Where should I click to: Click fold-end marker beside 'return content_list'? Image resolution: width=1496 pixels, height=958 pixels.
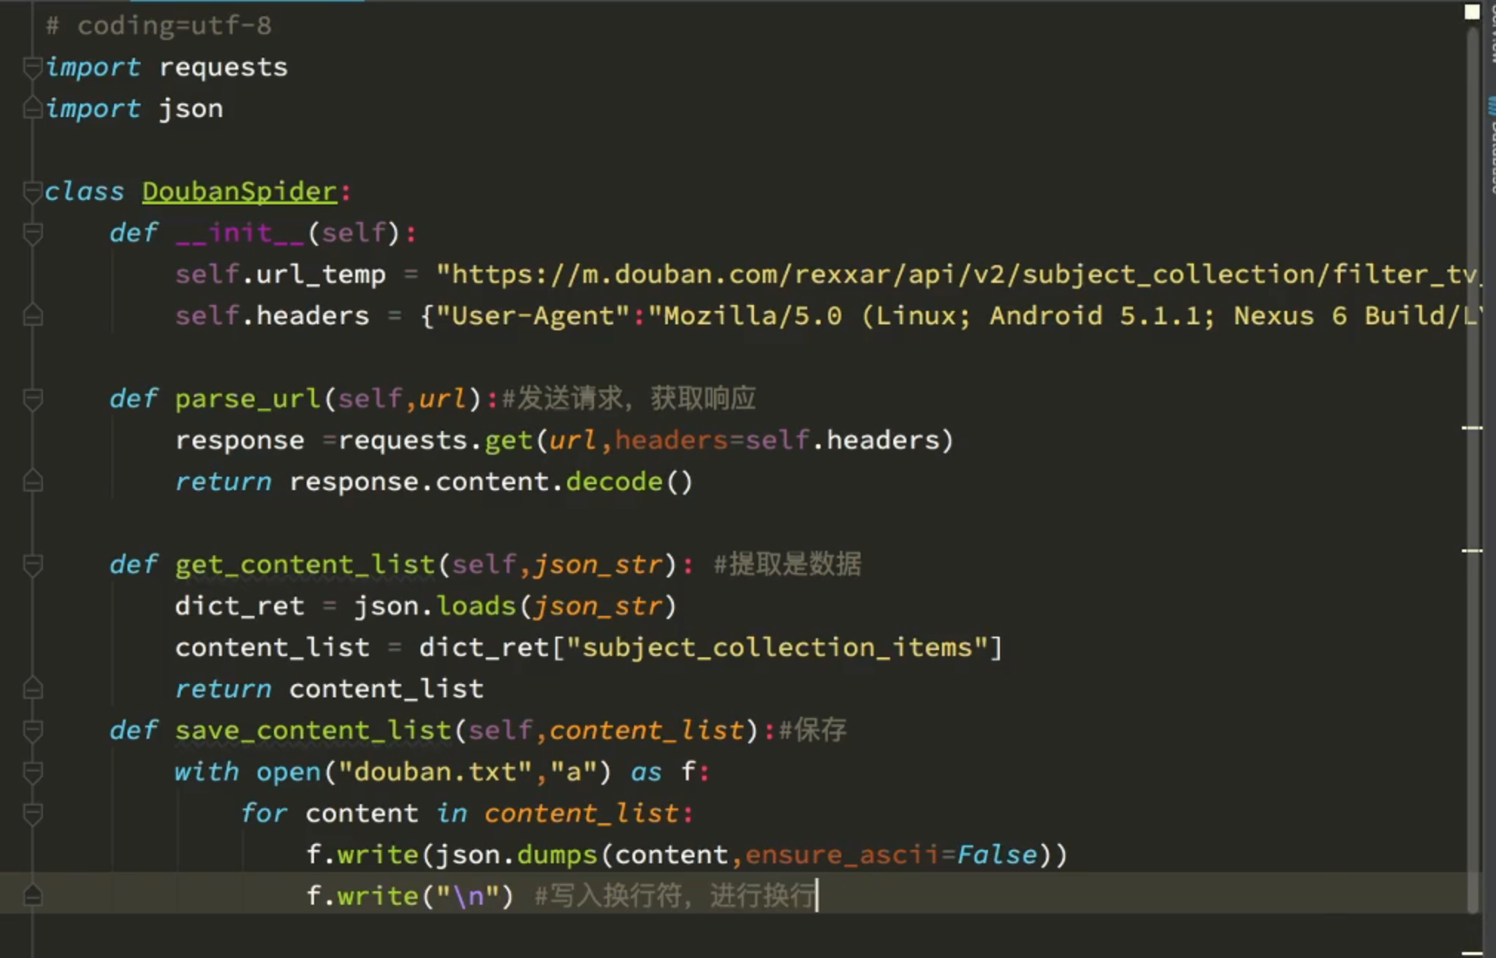tap(33, 689)
